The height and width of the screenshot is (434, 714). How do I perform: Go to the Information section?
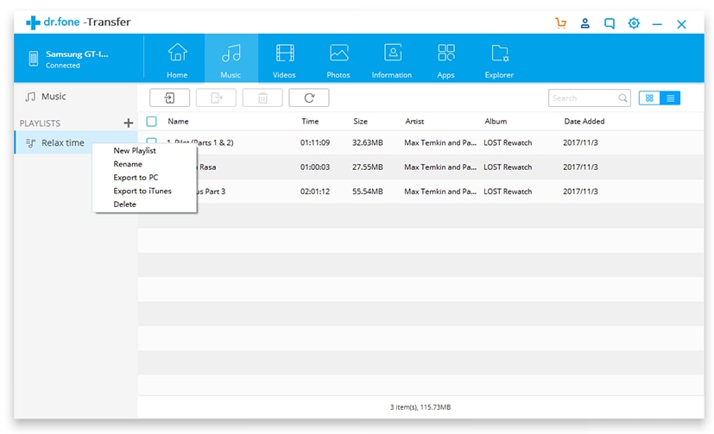[392, 60]
